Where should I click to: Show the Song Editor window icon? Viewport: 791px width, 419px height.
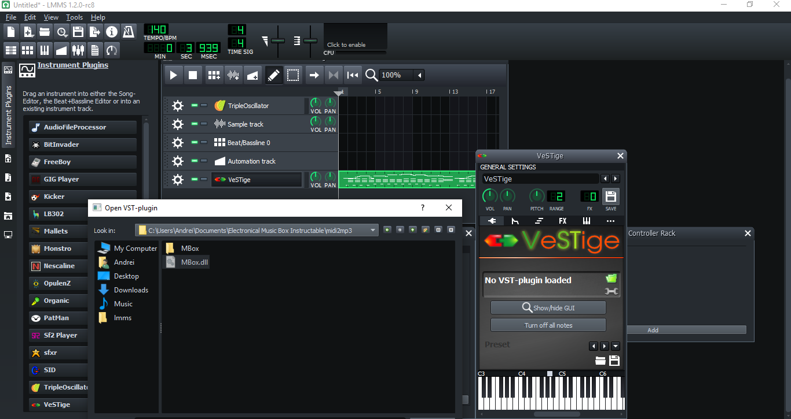point(11,50)
